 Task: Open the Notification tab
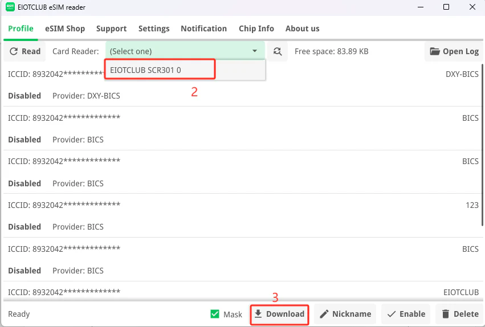(204, 28)
